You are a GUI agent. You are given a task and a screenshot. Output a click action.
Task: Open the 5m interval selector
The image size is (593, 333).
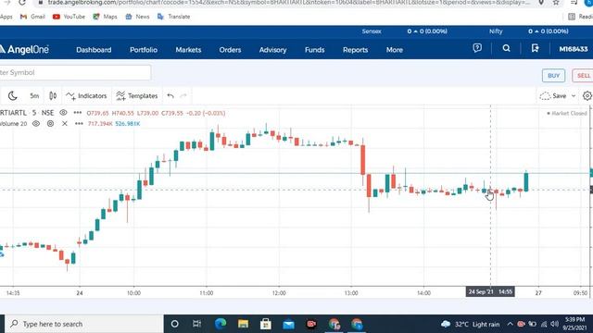[34, 96]
